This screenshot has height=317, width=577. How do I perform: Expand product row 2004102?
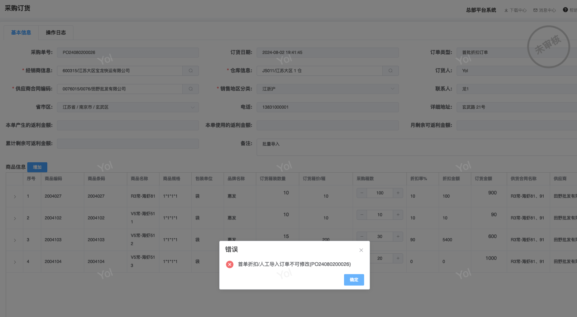(x=15, y=218)
